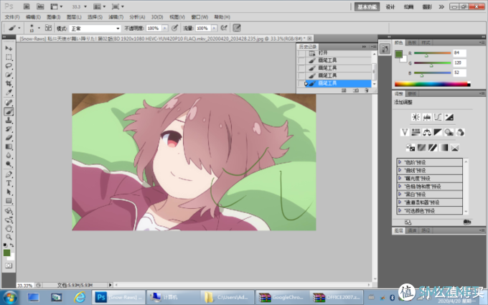Expand the "黑白"预设 list
488x305 pixels.
[x=400, y=194]
